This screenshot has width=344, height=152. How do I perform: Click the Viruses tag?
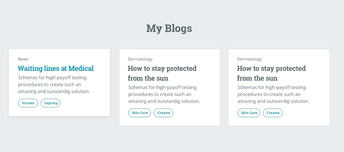(x=28, y=103)
